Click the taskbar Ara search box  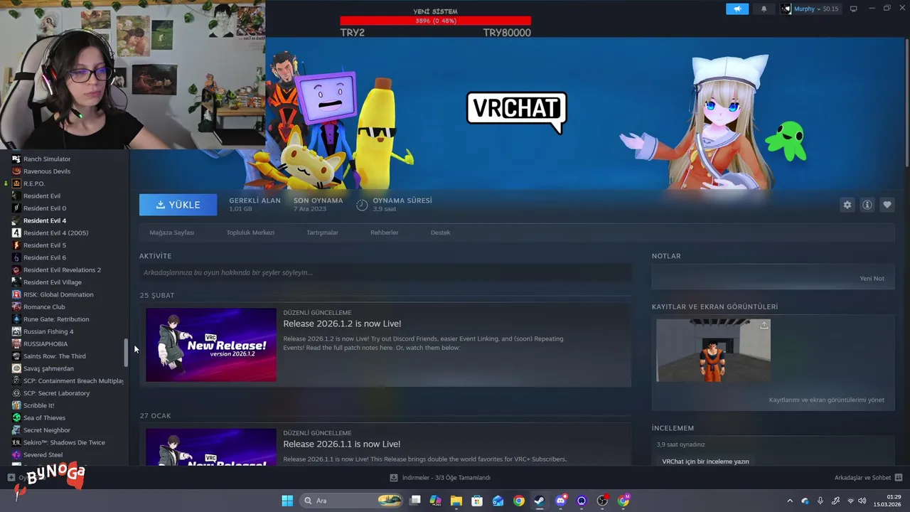pos(351,501)
